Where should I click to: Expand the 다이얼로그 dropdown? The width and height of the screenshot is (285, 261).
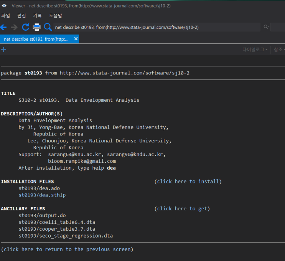point(255,50)
